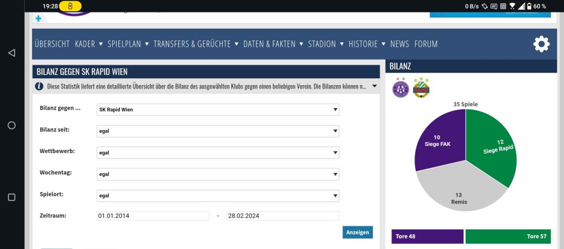Open the Transfers & Gerüchte menu
564x249 pixels.
192,44
